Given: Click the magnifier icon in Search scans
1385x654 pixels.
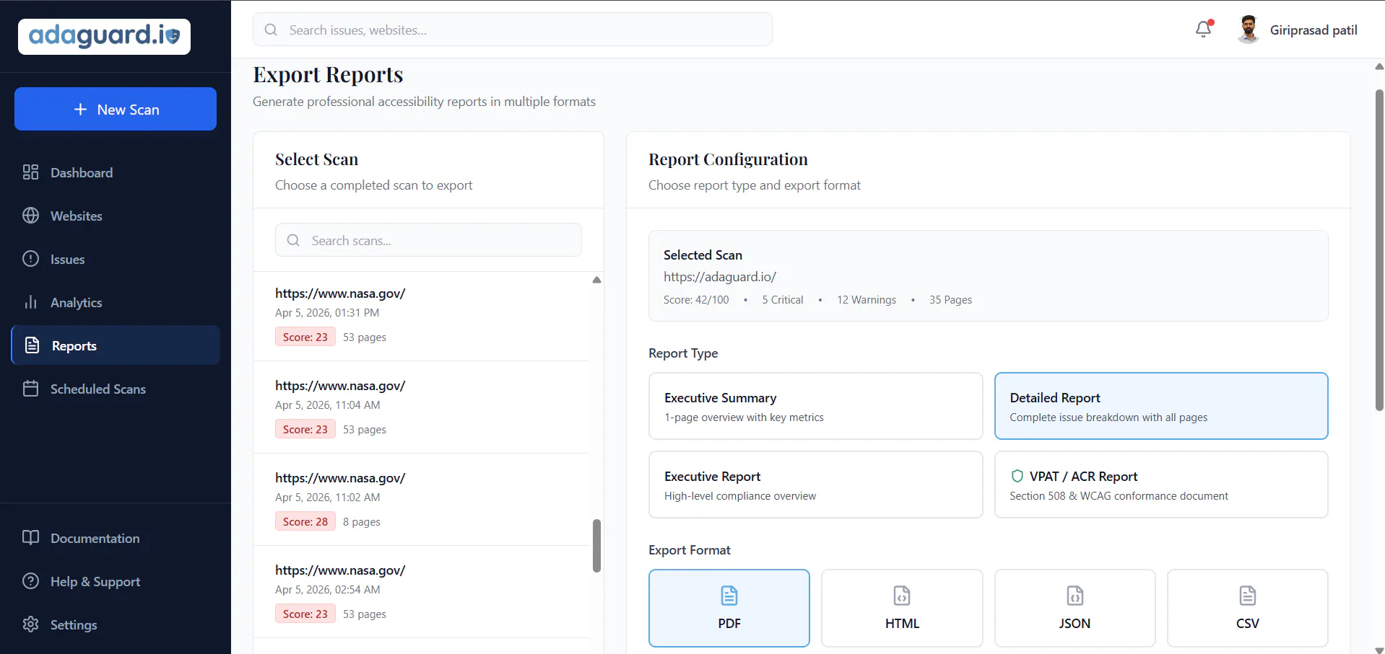Looking at the screenshot, I should pyautogui.click(x=293, y=240).
